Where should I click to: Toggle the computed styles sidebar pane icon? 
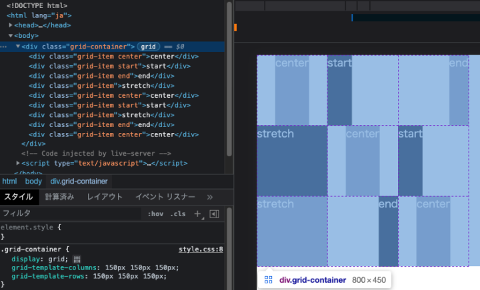214,214
